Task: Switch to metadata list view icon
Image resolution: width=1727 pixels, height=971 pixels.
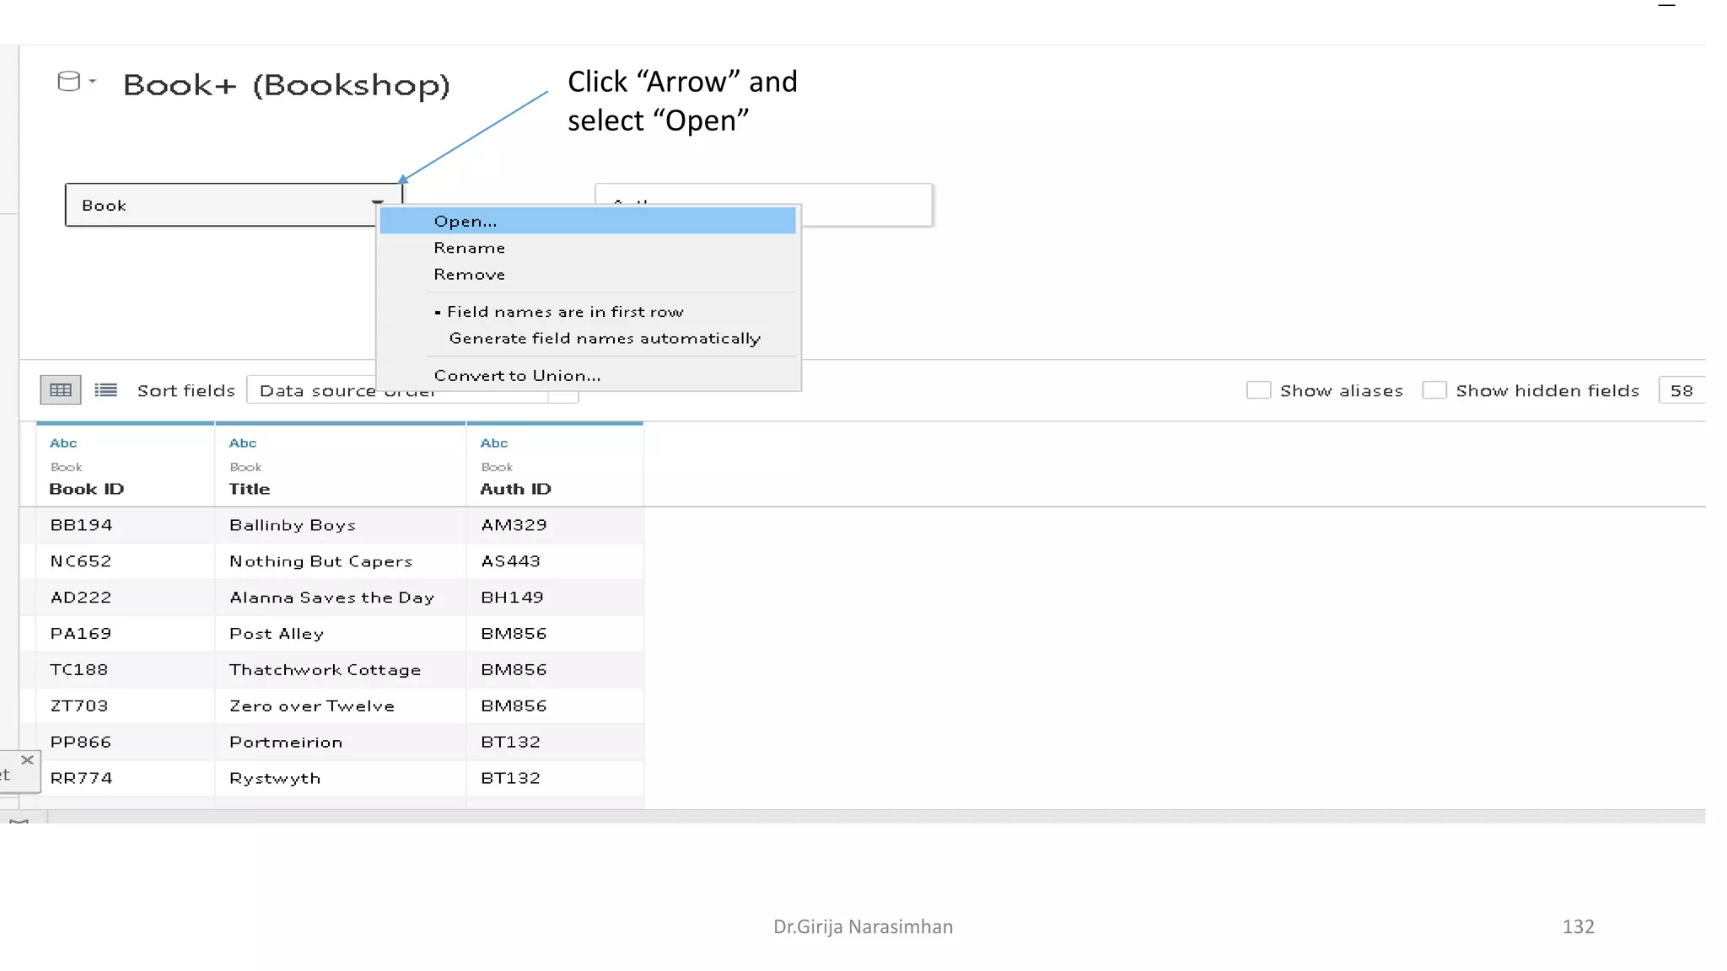Action: pos(106,390)
